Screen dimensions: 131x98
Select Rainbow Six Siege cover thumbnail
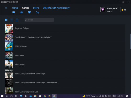(9, 73)
